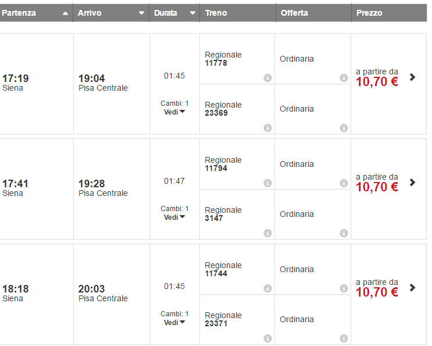Image resolution: width=432 pixels, height=346 pixels.
Task: Click info icon for Regionale 11778 train
Action: [x=267, y=78]
